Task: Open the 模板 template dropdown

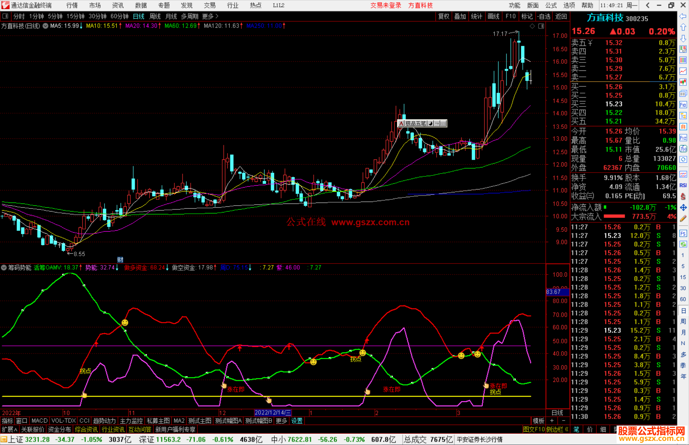Action: coord(538,421)
